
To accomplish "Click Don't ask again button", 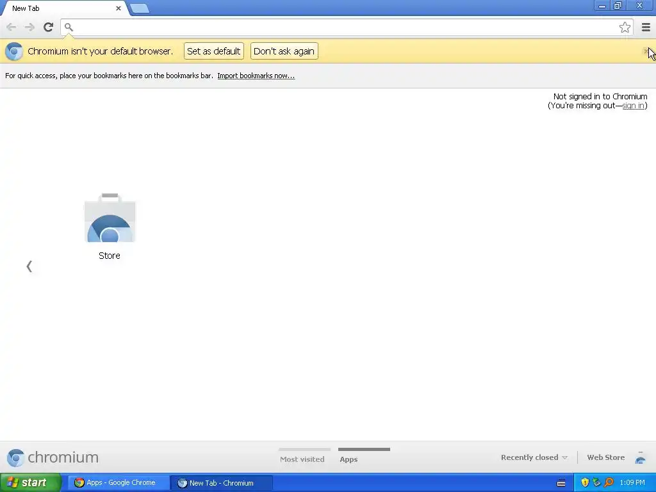I will pyautogui.click(x=284, y=51).
